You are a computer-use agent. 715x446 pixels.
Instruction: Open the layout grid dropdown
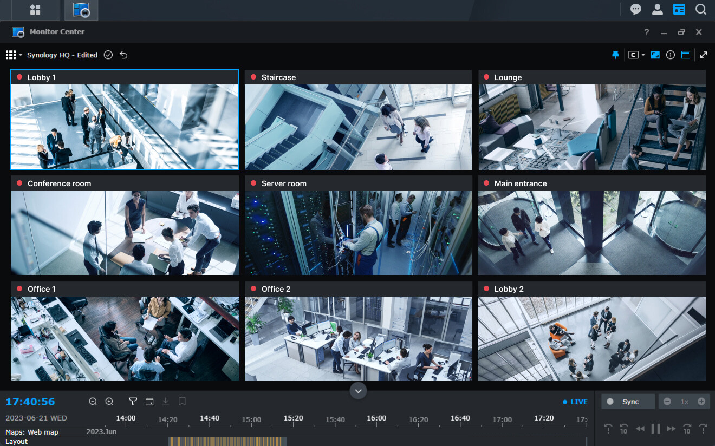coord(12,54)
